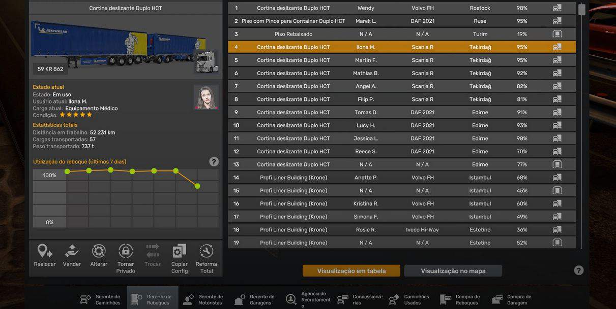Image resolution: width=616 pixels, height=309 pixels.
Task: Open Compra de Reboques section
Action: (x=460, y=299)
